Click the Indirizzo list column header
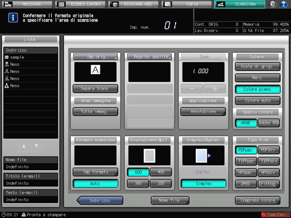 (30, 50)
